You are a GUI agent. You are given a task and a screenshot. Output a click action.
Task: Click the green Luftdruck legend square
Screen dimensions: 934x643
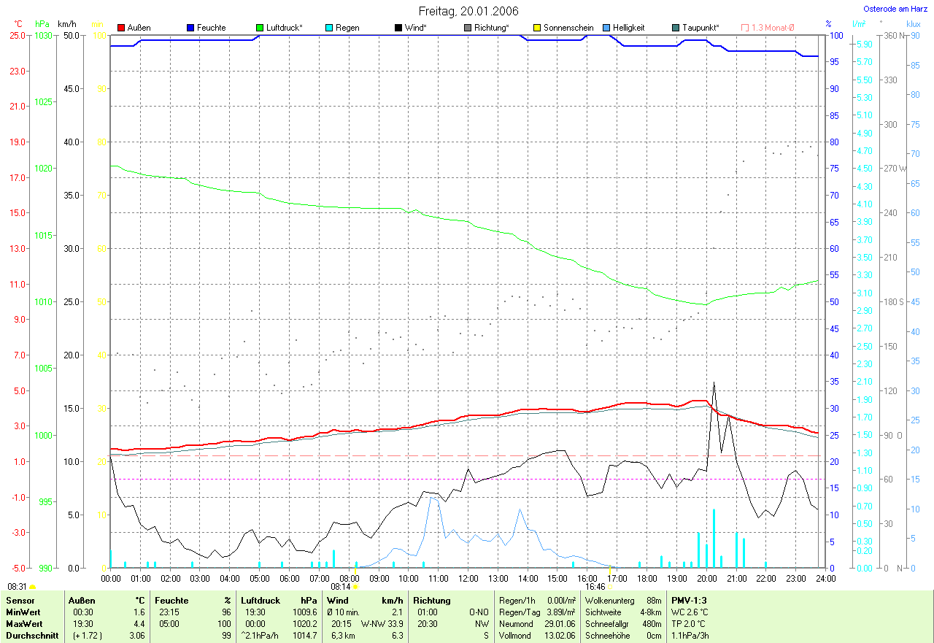(x=260, y=28)
